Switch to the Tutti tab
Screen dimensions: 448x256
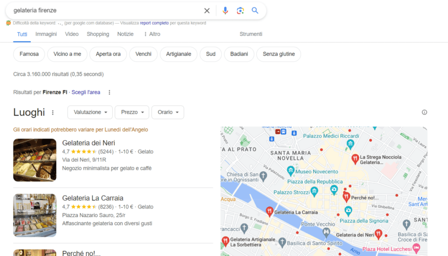[22, 34]
